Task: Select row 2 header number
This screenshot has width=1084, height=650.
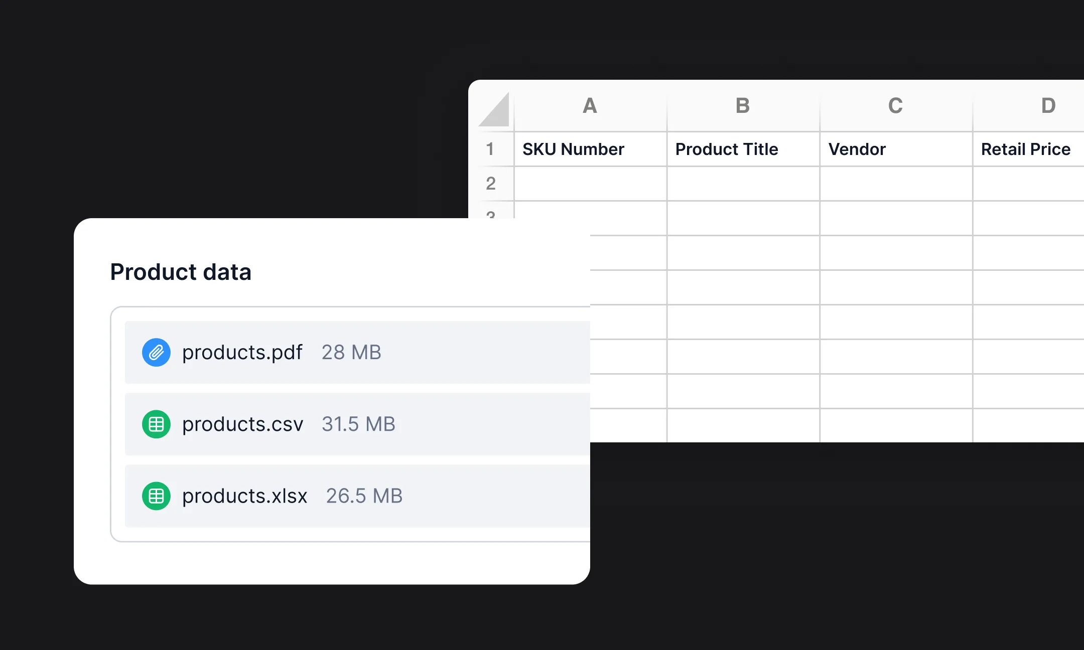Action: (x=490, y=184)
